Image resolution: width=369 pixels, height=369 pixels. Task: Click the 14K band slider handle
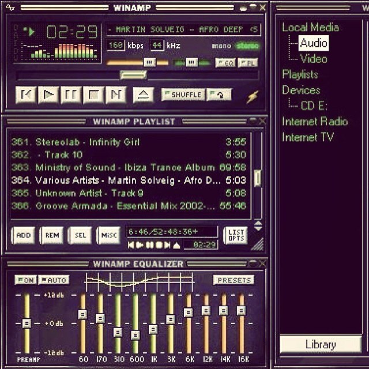pyautogui.click(x=224, y=311)
